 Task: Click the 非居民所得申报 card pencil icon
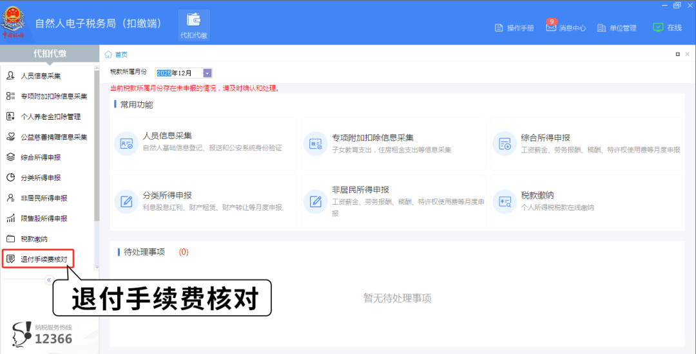316,201
